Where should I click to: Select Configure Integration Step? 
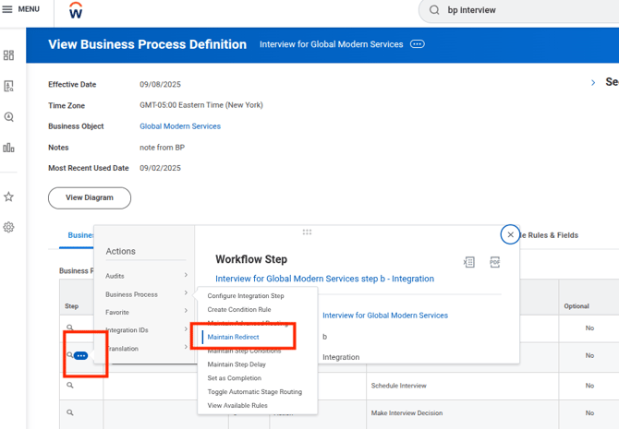click(x=246, y=296)
